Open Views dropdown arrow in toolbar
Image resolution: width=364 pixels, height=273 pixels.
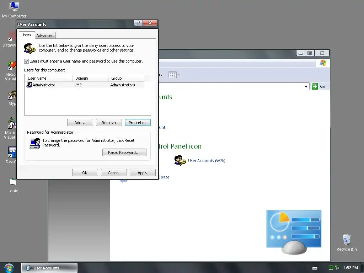click(x=179, y=75)
